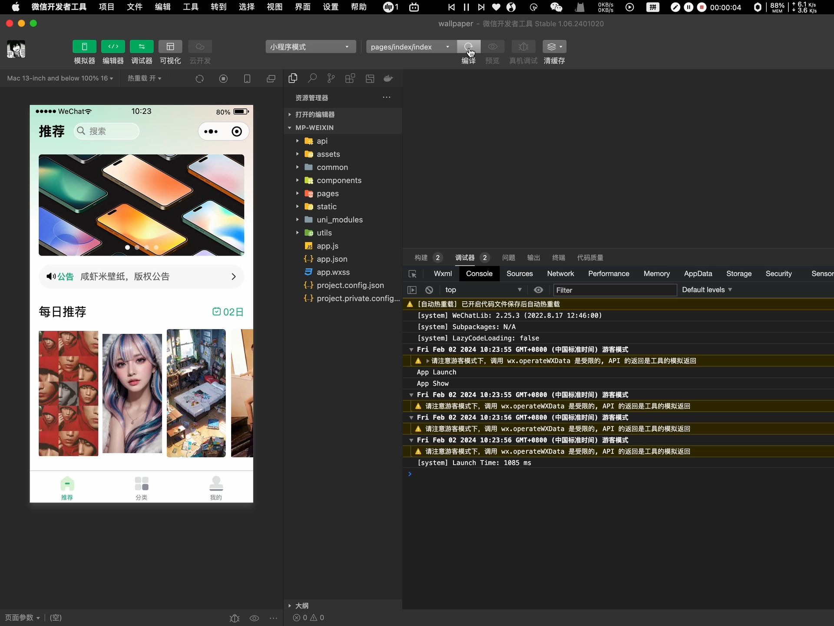Open the 页面参数 dropdown in status bar
Image resolution: width=834 pixels, height=626 pixels.
(22, 618)
